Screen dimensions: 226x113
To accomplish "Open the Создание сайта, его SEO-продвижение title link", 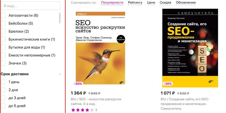I will [x=185, y=101].
